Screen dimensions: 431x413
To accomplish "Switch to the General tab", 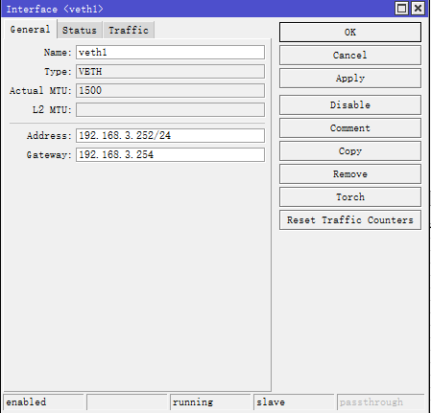I will (31, 30).
